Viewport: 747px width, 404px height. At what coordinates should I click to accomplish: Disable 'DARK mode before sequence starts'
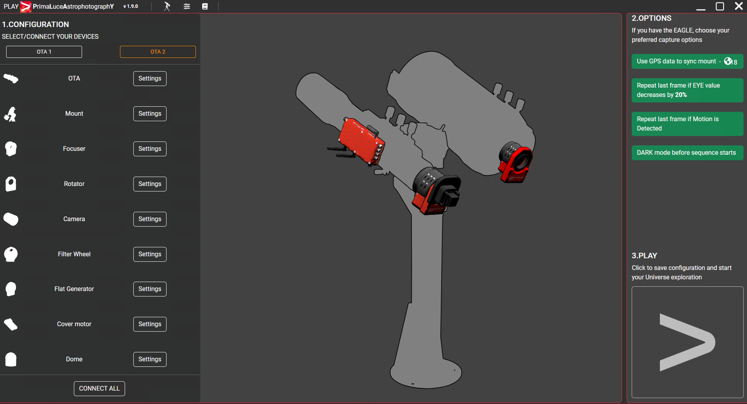[x=687, y=152]
